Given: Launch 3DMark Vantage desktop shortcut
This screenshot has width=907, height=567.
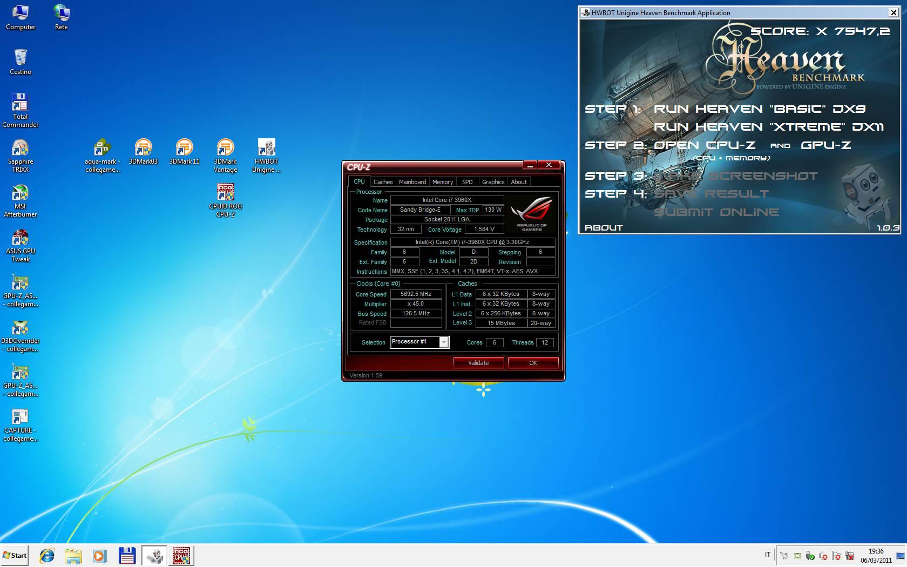Looking at the screenshot, I should [x=226, y=156].
